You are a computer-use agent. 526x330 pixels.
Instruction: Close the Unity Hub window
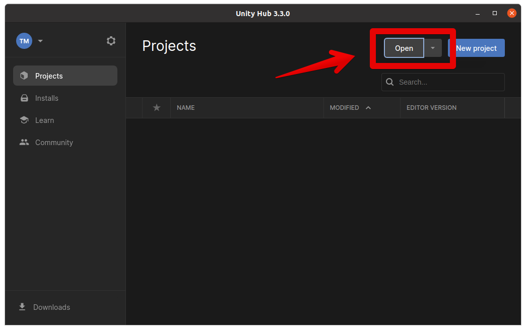click(511, 13)
